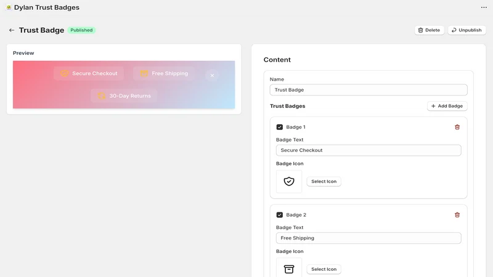
Task: Click the Dylan Trust Badges app title
Action: [x=47, y=7]
